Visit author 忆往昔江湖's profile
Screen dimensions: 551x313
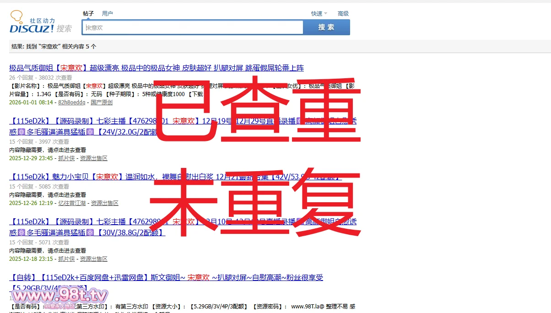72,203
